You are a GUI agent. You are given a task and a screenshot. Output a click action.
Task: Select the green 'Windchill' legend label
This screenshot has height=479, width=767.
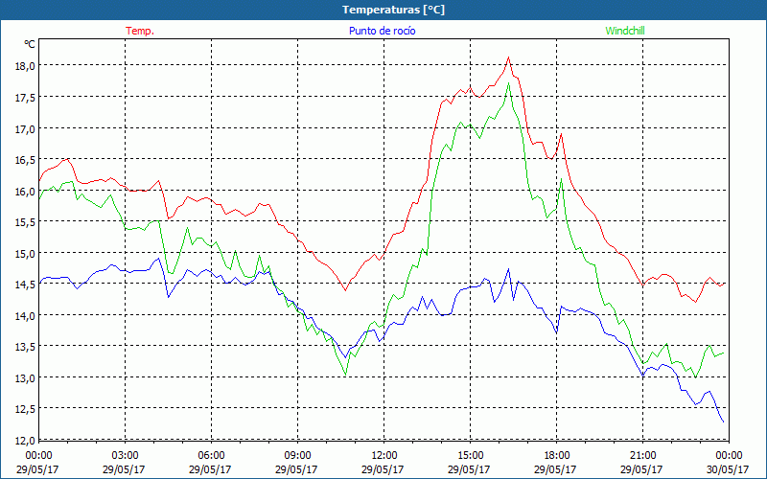625,31
